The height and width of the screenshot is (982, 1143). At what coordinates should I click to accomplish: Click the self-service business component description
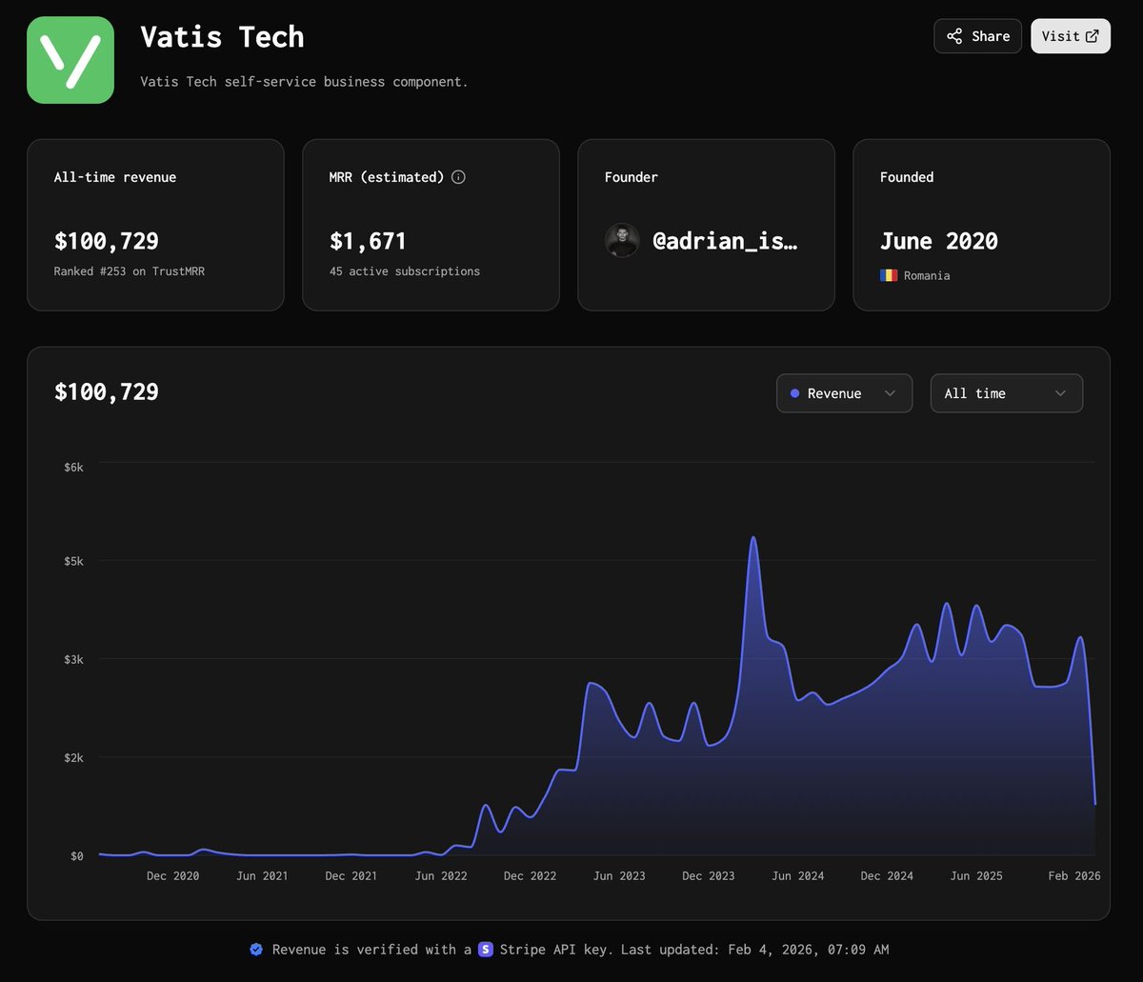[304, 82]
